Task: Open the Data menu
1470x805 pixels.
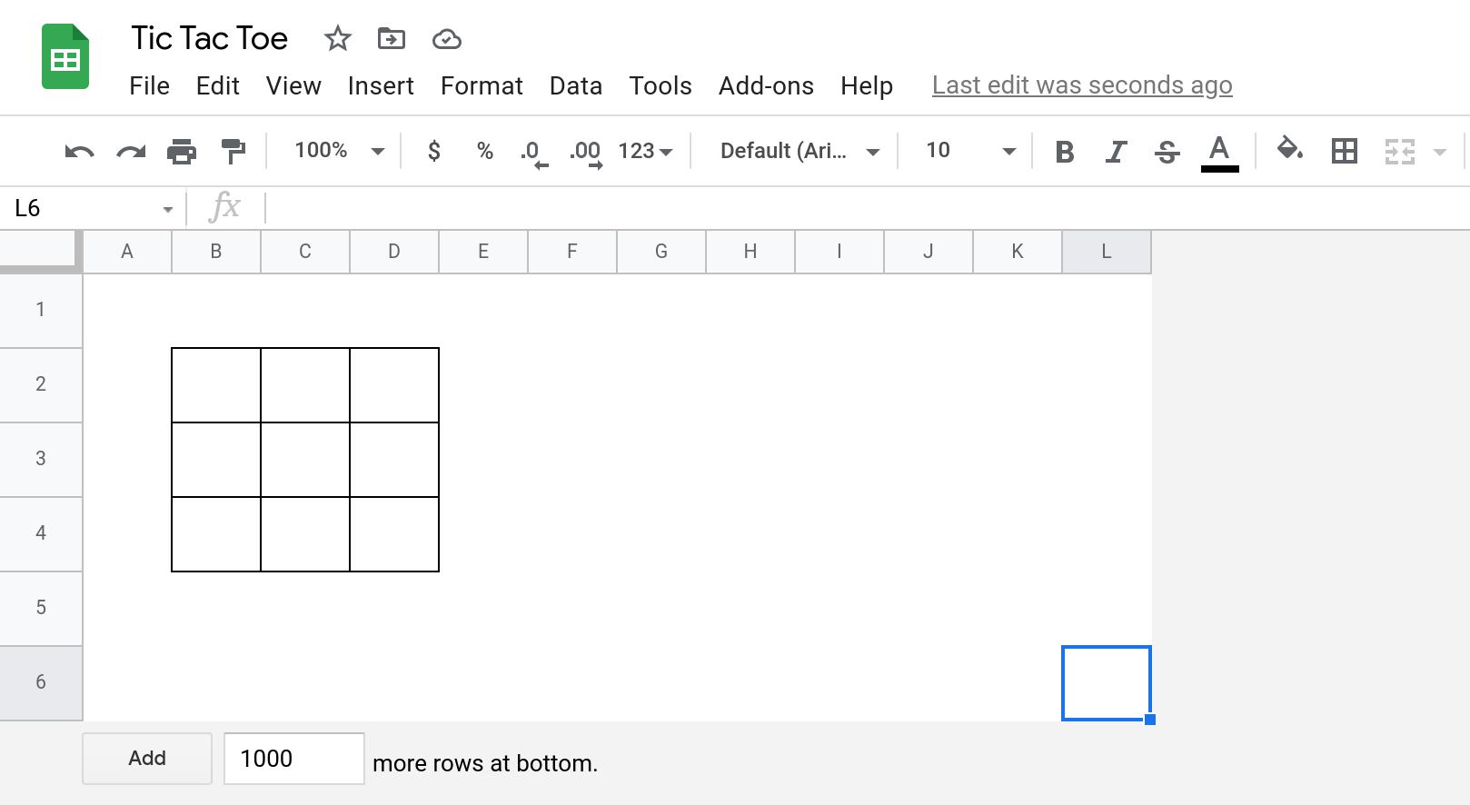Action: click(576, 86)
